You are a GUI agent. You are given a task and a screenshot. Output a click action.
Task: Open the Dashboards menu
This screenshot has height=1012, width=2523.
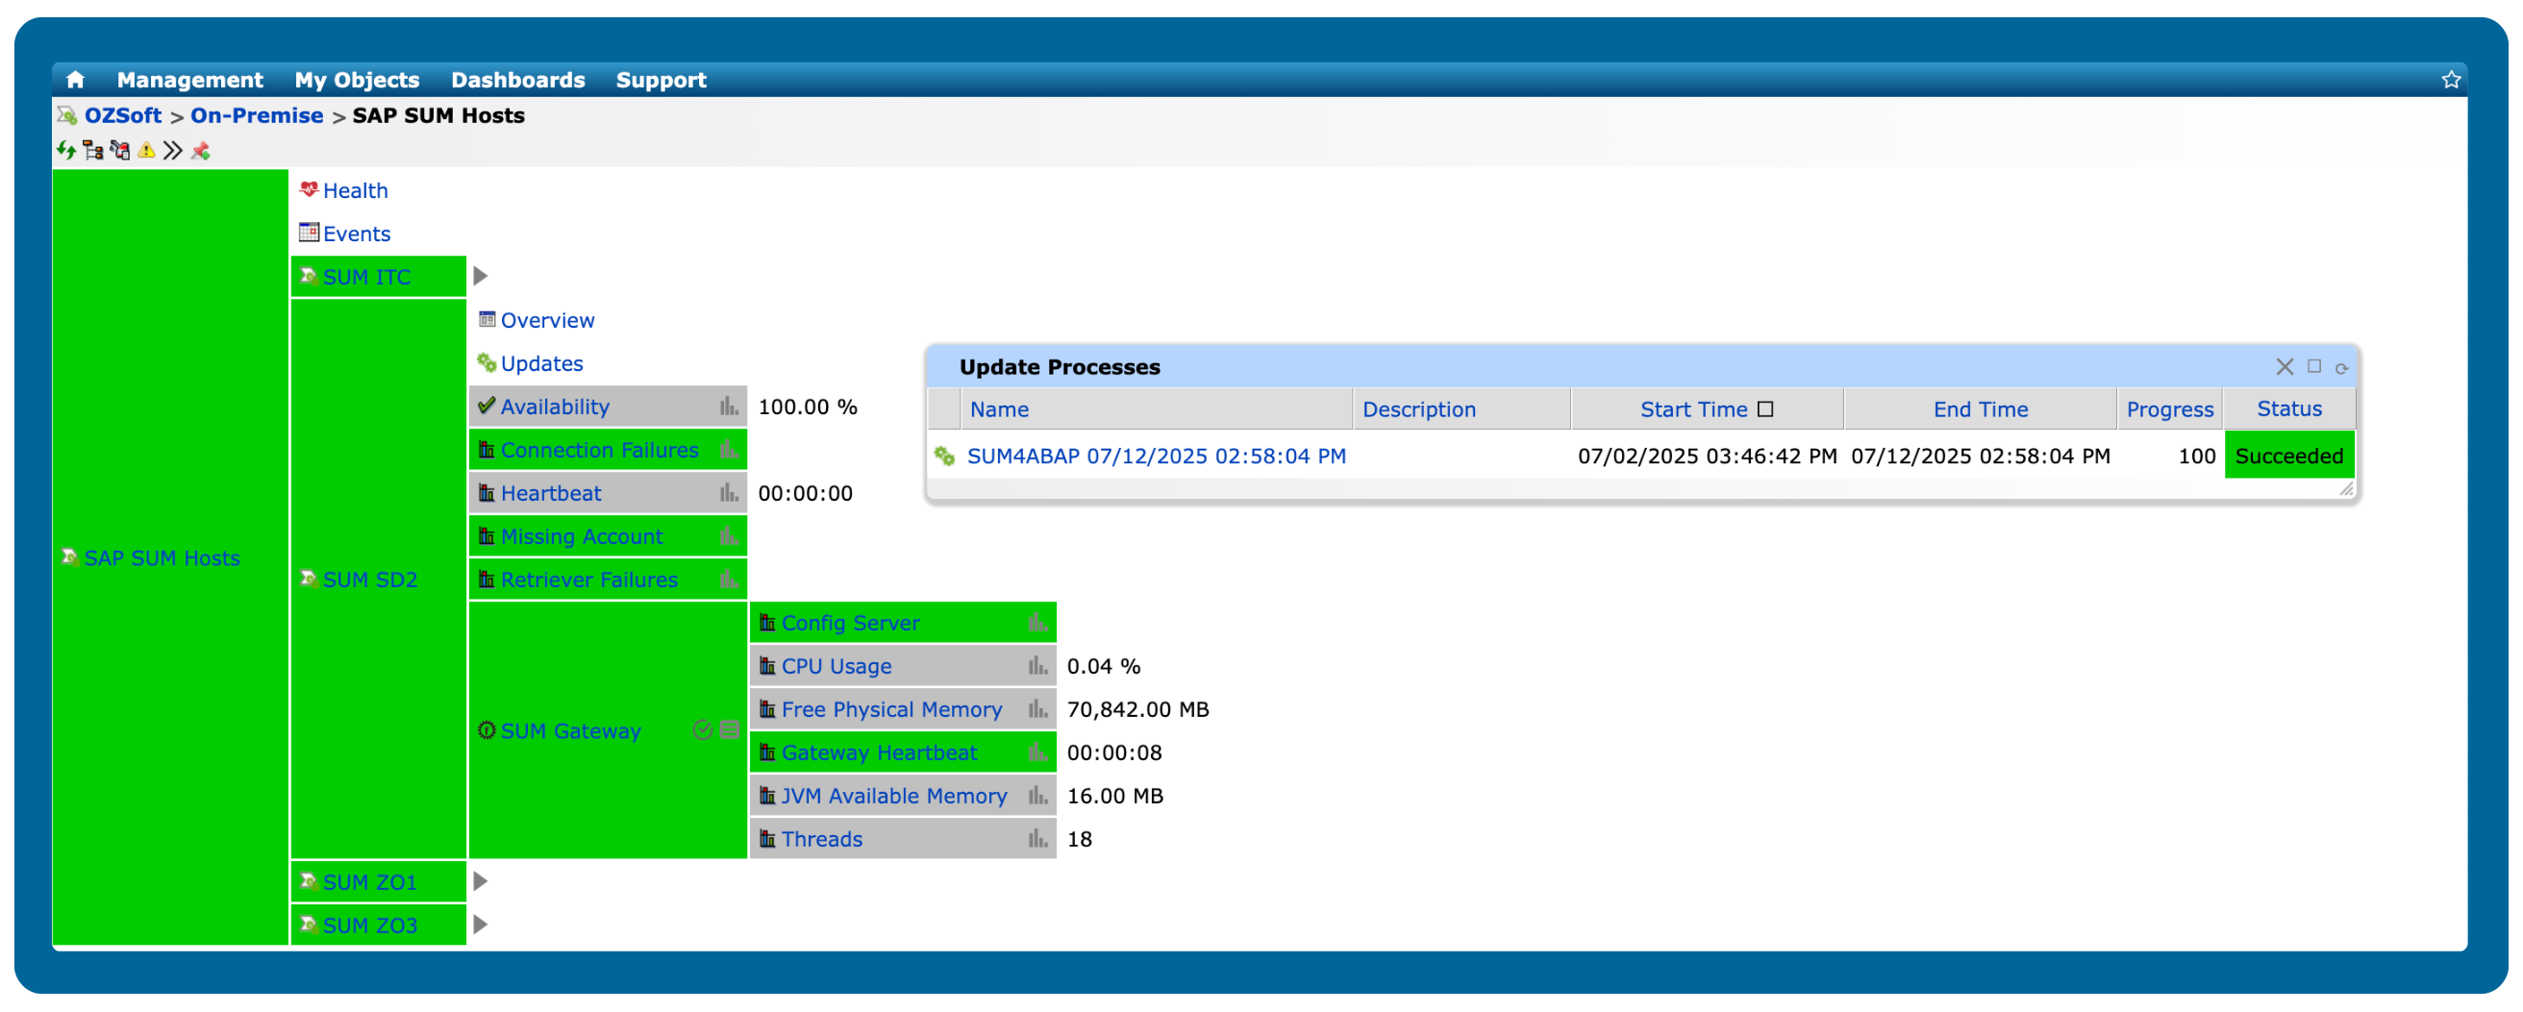[517, 79]
